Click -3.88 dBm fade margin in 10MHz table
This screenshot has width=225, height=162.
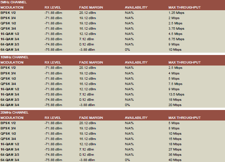point(87,105)
